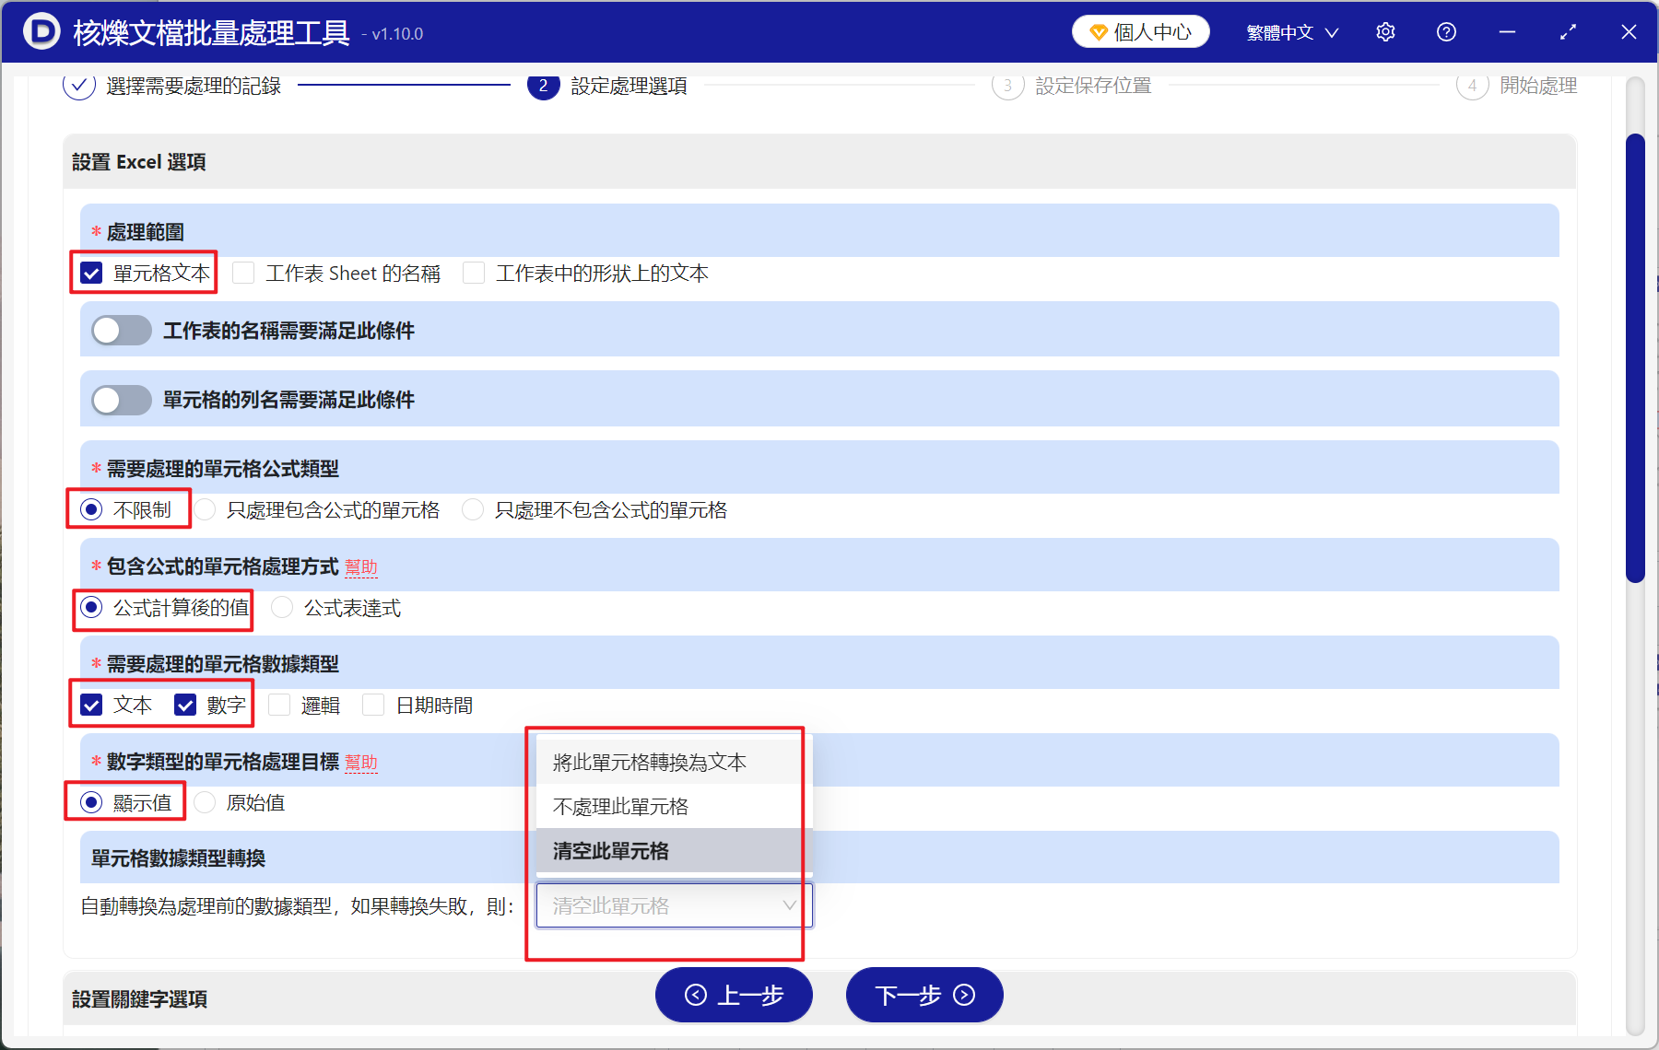Choose 將此單元格轉換為文本 from the dropdown list
This screenshot has height=1050, width=1659.
click(x=648, y=762)
